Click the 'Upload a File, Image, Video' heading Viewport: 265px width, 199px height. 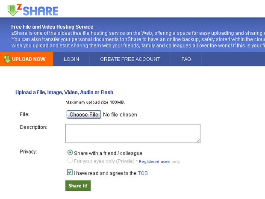point(64,92)
